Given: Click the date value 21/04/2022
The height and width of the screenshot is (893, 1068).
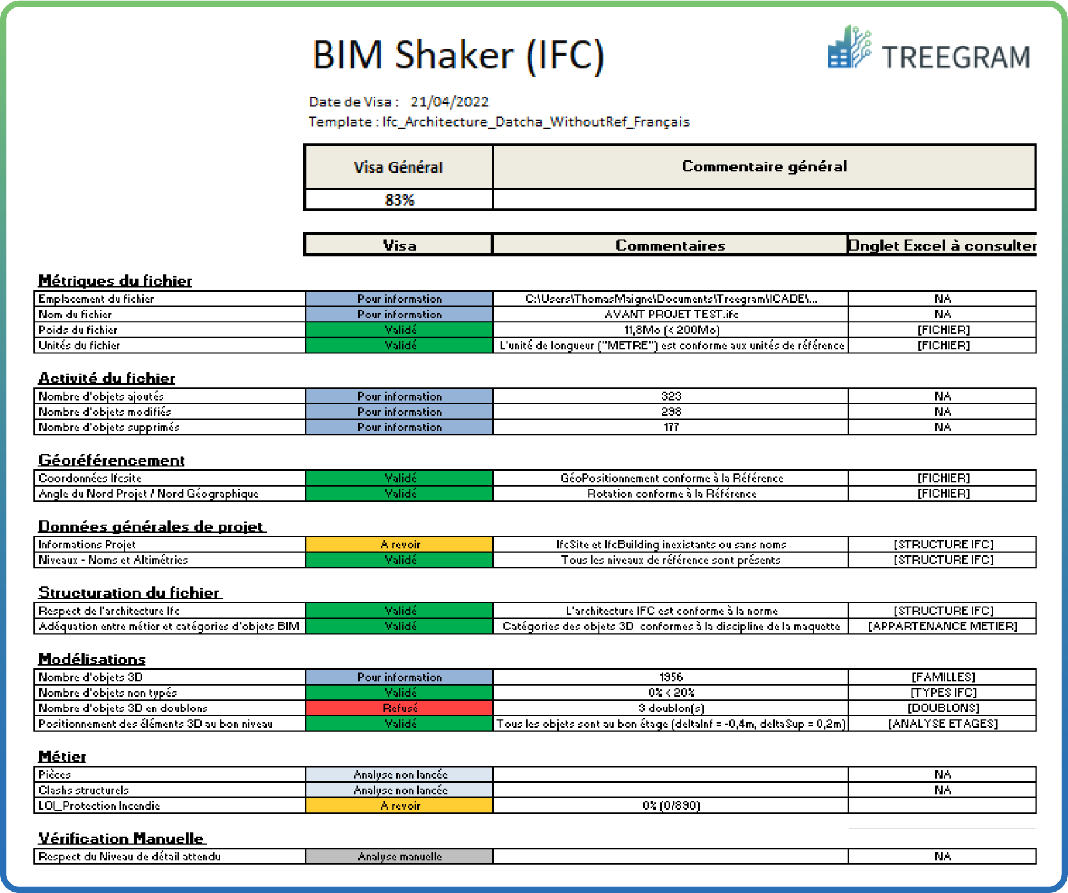Looking at the screenshot, I should pos(450,102).
